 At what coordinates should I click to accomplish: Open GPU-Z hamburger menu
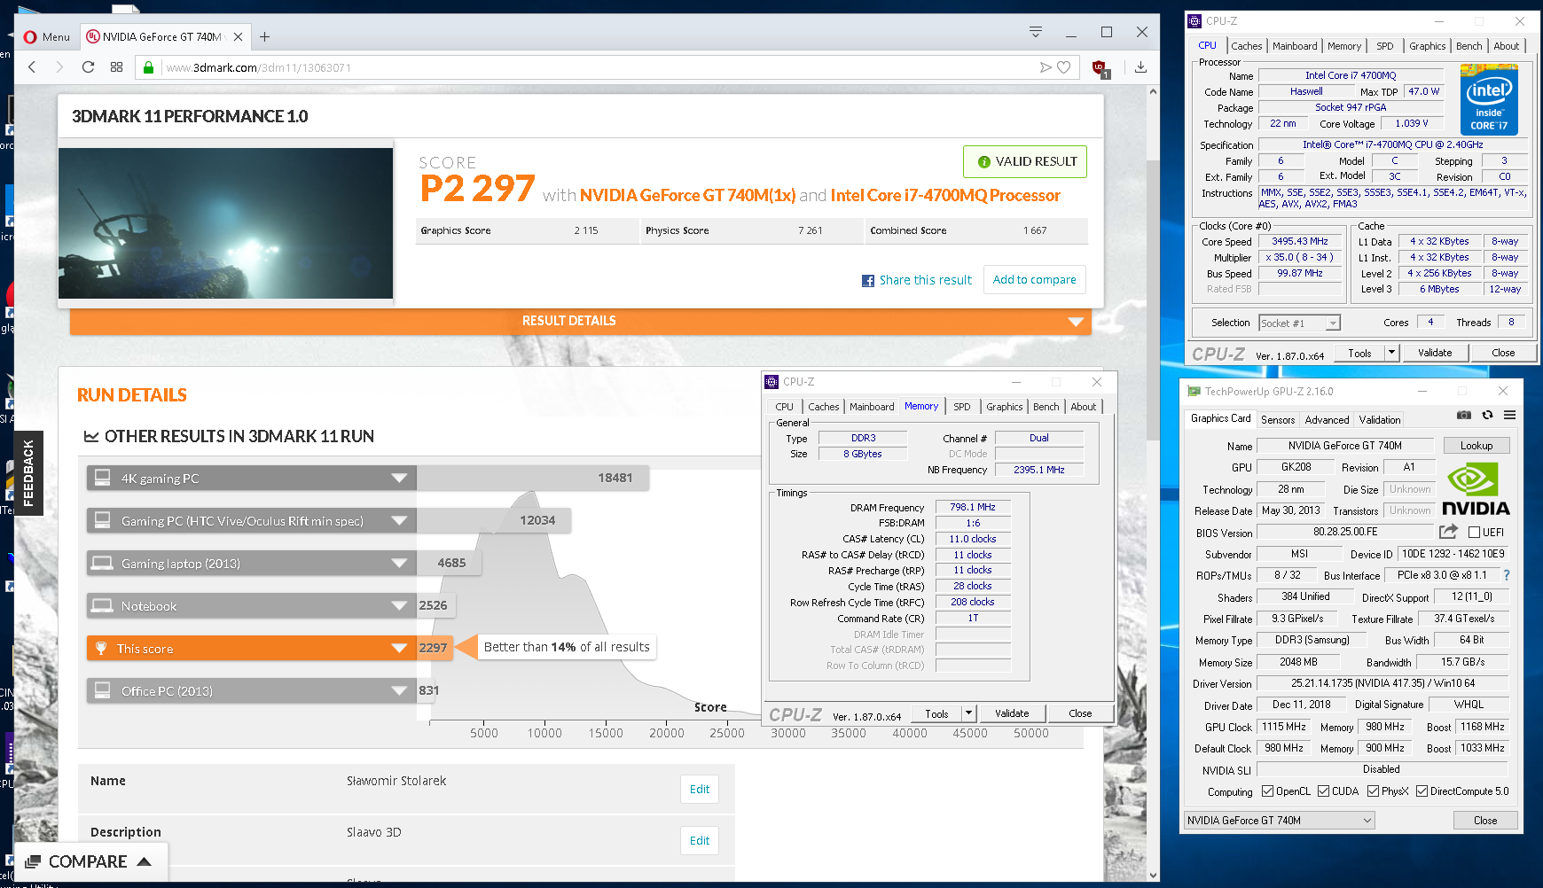point(1509,415)
